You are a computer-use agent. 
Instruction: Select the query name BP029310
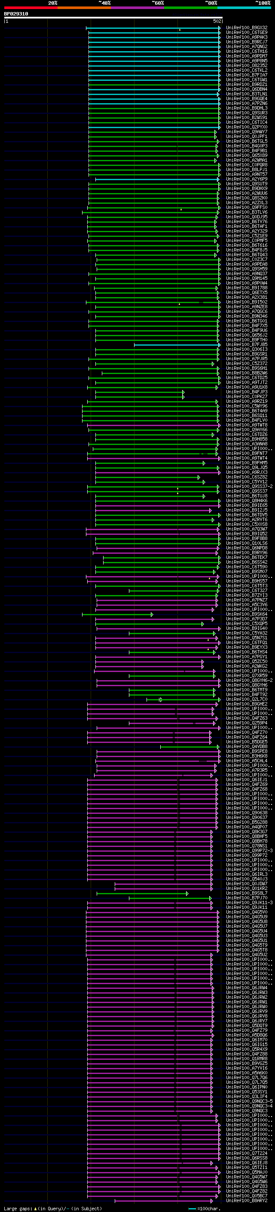pyautogui.click(x=16, y=14)
